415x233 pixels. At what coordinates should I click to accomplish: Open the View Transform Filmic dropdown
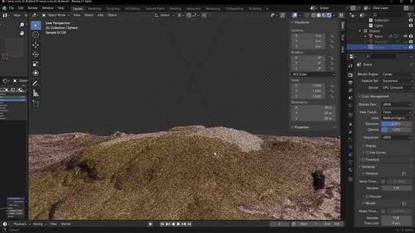pos(396,112)
